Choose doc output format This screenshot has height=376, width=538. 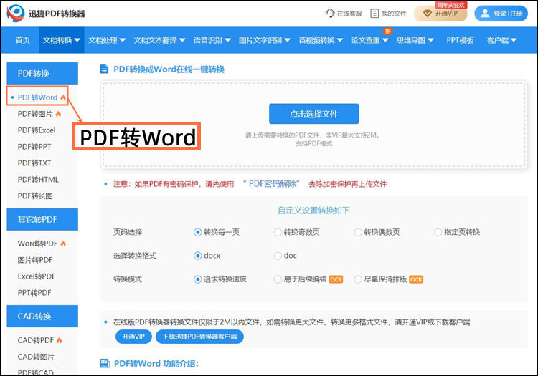click(278, 256)
